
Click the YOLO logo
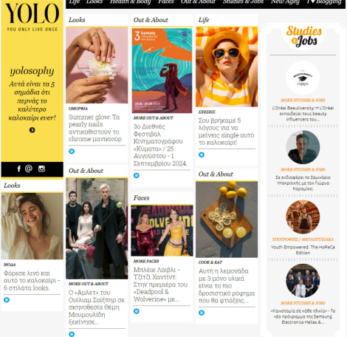point(32,17)
